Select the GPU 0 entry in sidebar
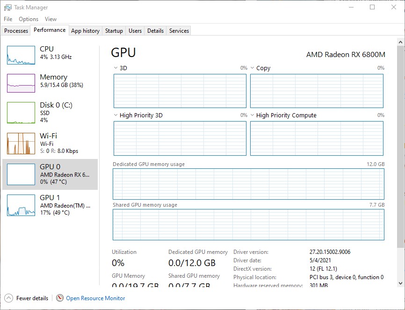 pyautogui.click(x=50, y=174)
